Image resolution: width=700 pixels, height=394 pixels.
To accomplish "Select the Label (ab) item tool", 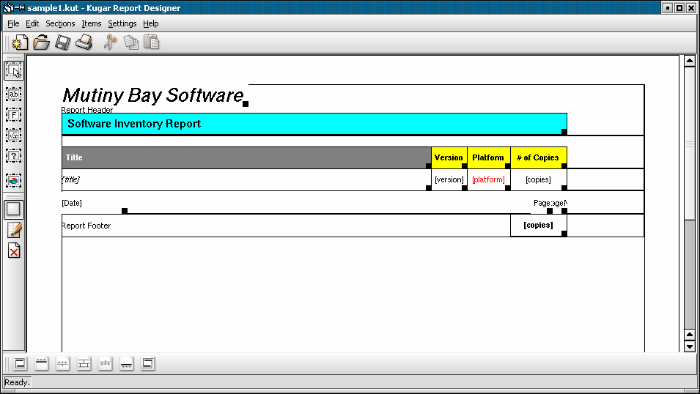I will [14, 94].
